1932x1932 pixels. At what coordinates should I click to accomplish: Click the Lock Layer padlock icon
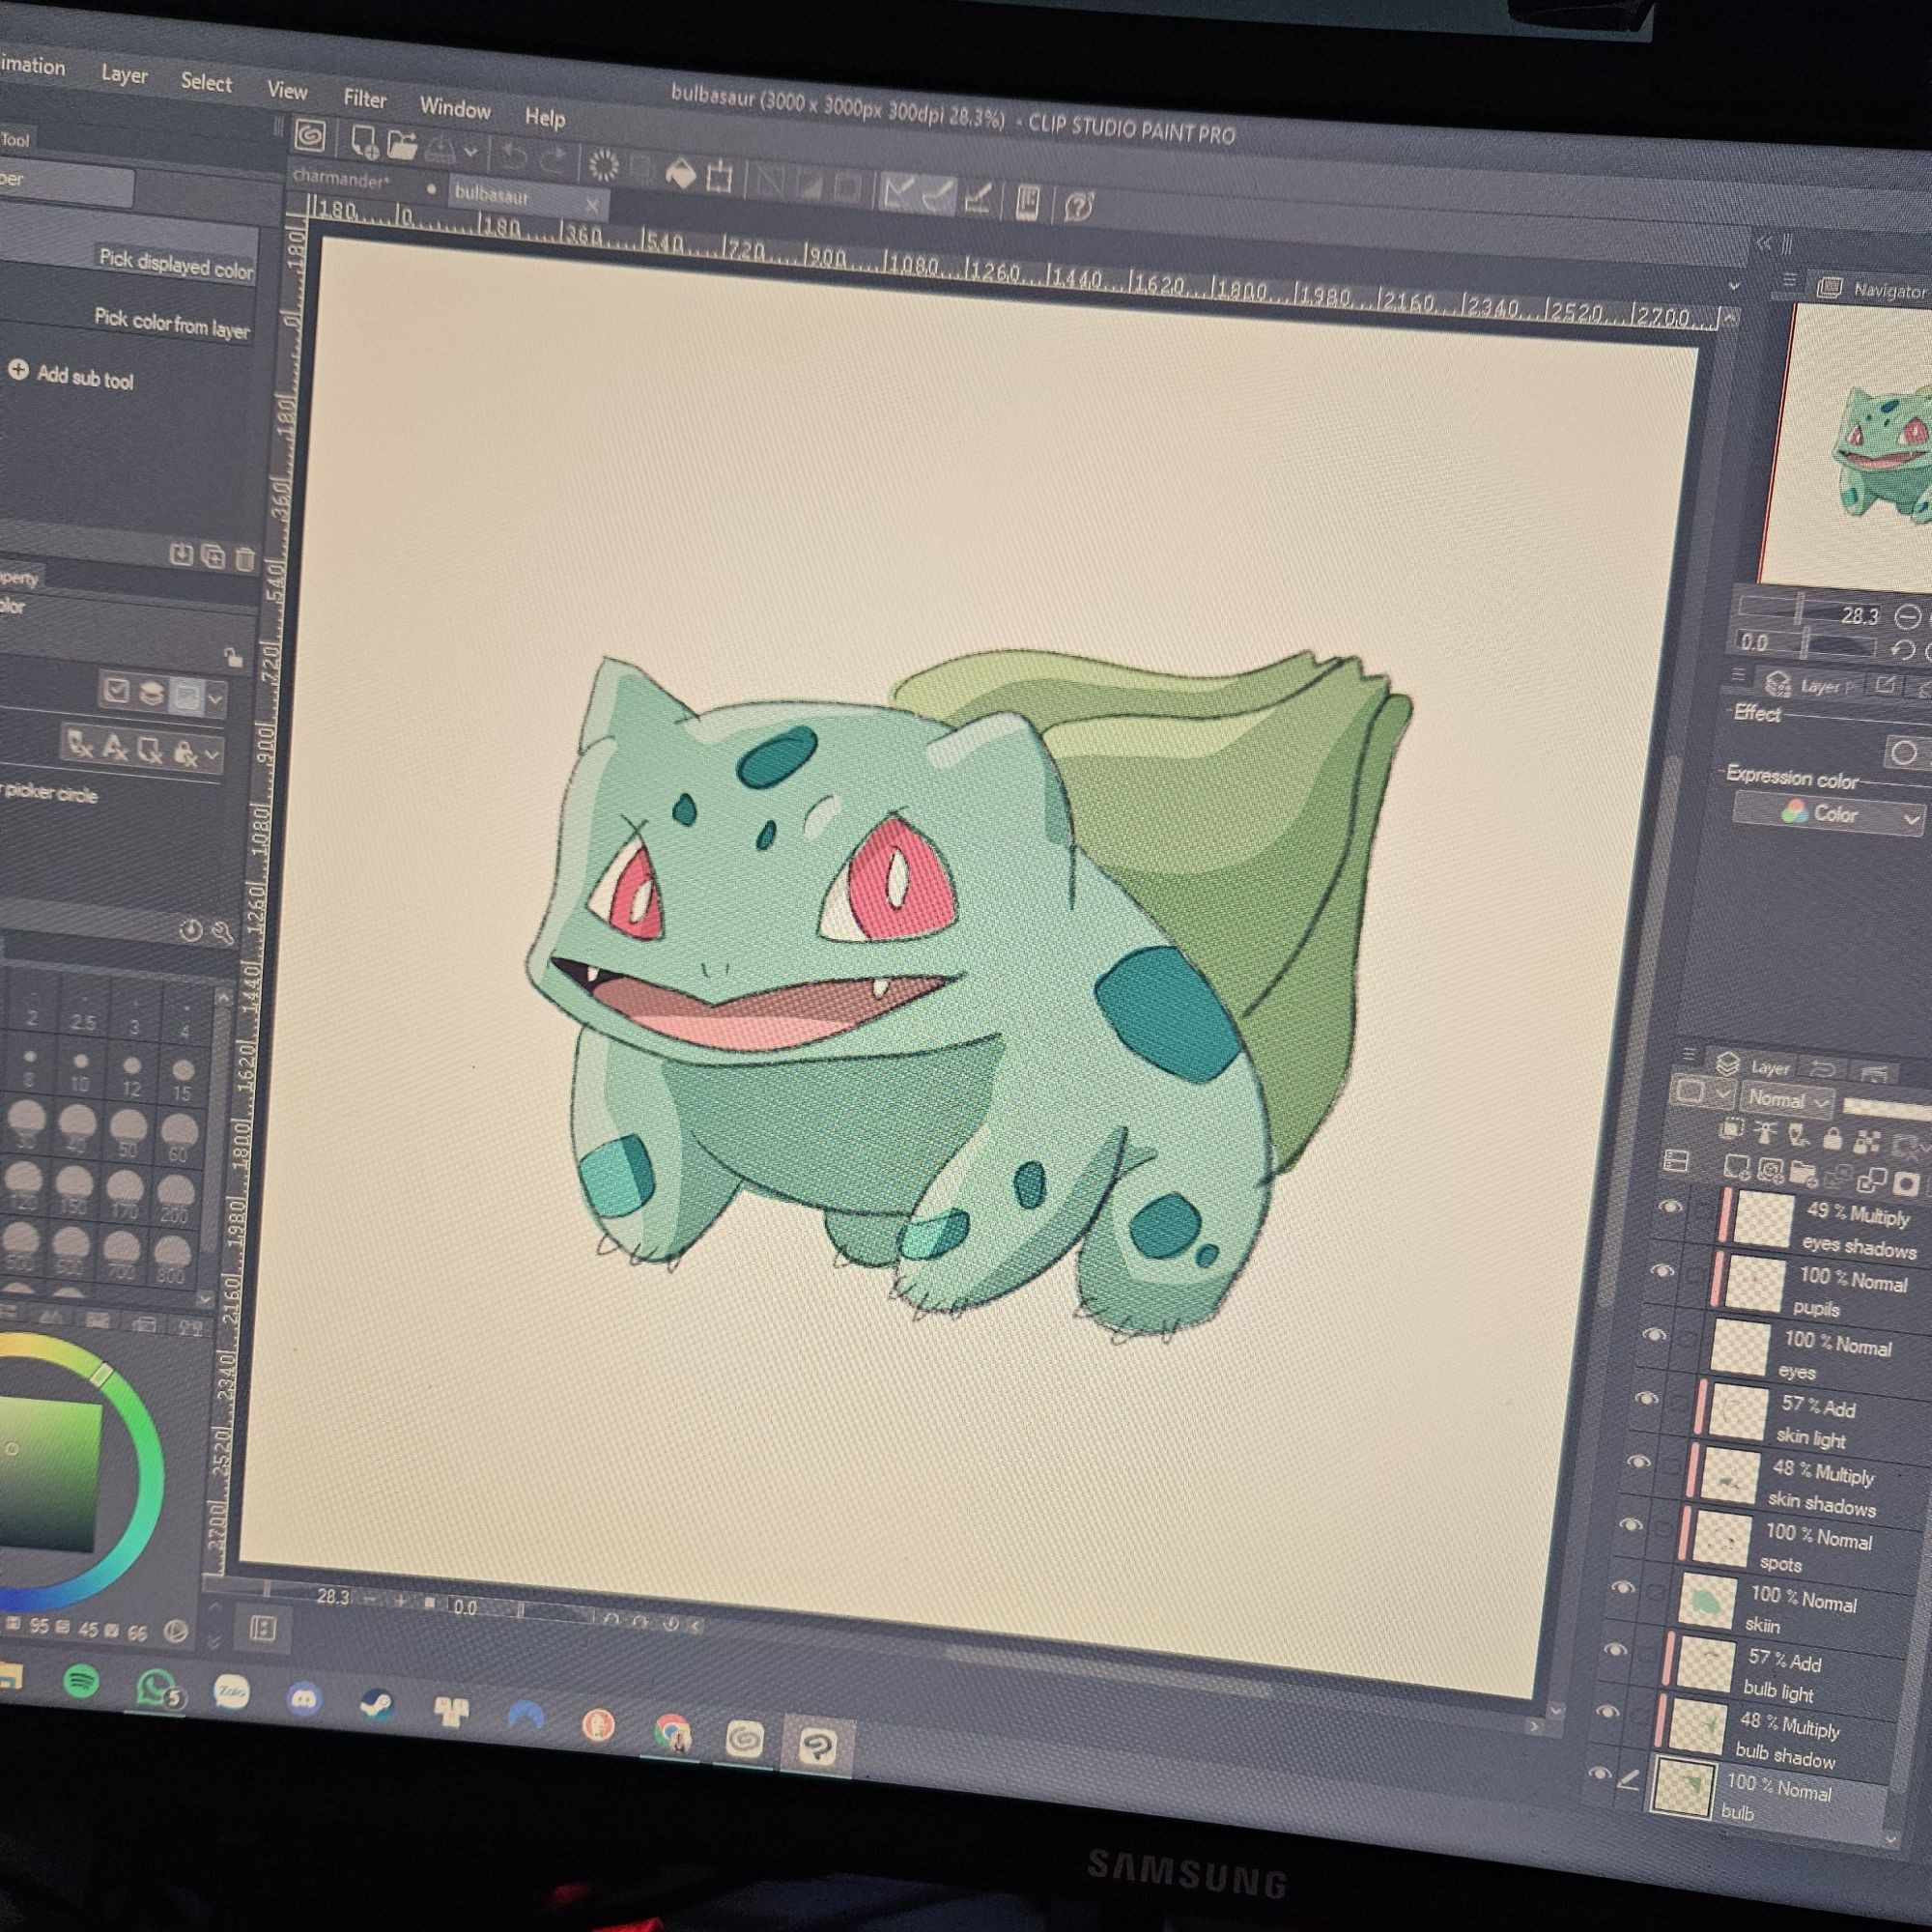pyautogui.click(x=1832, y=1138)
